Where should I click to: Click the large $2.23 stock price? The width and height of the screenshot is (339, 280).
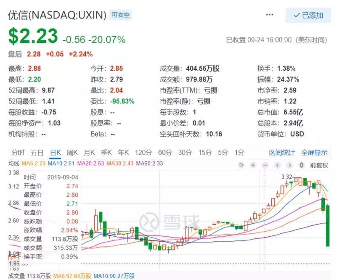point(33,36)
